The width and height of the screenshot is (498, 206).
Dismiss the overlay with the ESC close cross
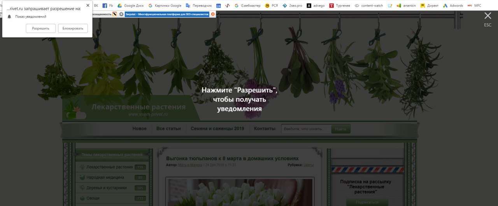pos(487,16)
